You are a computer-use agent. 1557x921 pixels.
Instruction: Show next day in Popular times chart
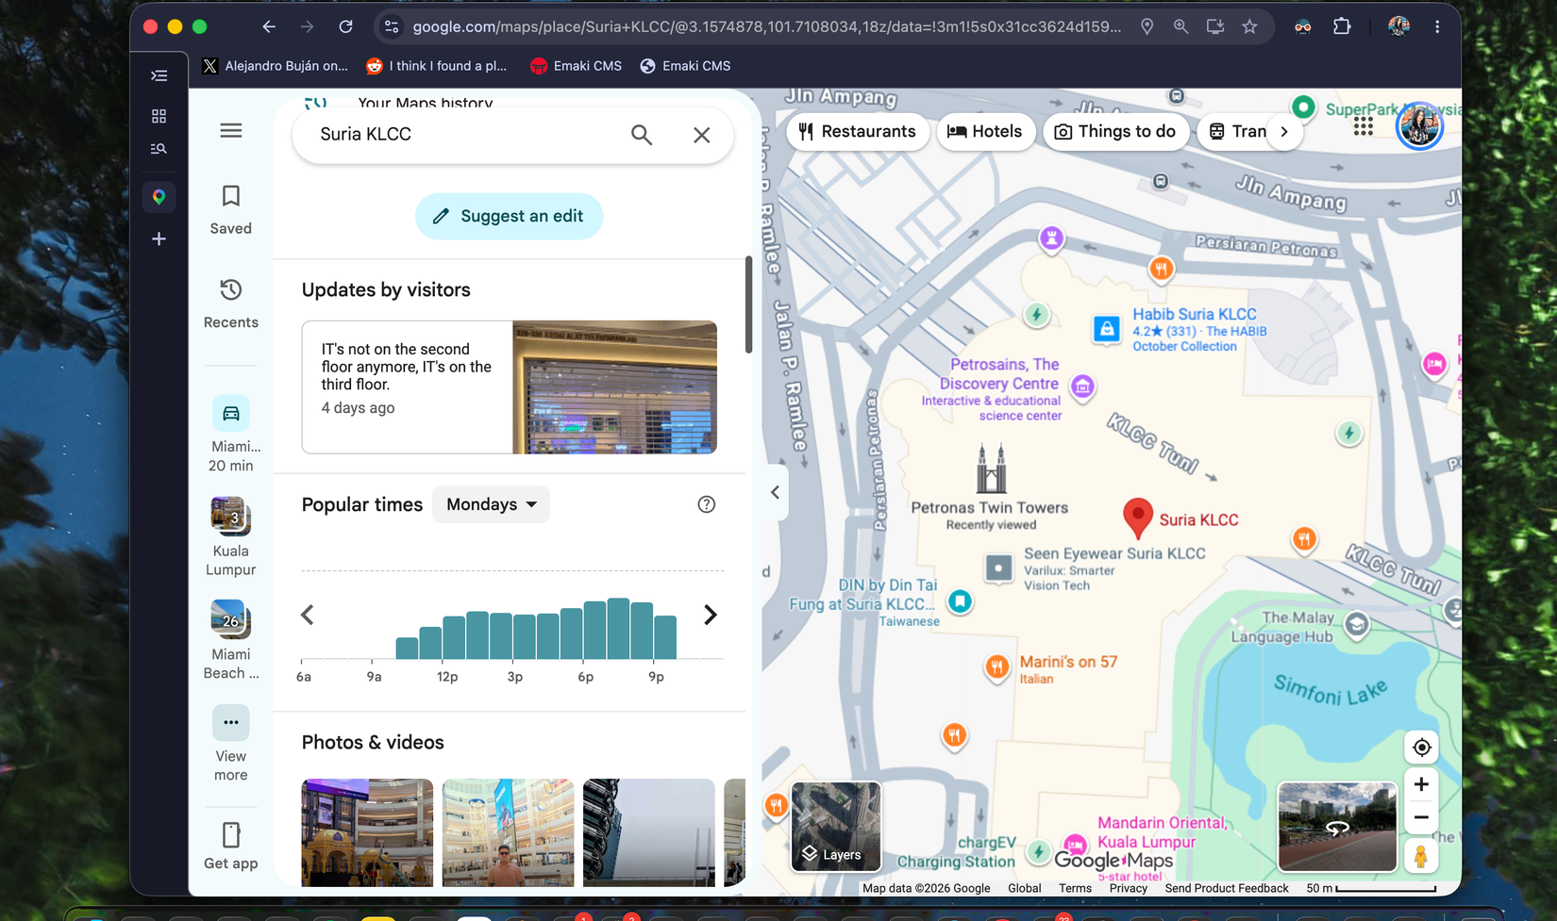pos(711,615)
